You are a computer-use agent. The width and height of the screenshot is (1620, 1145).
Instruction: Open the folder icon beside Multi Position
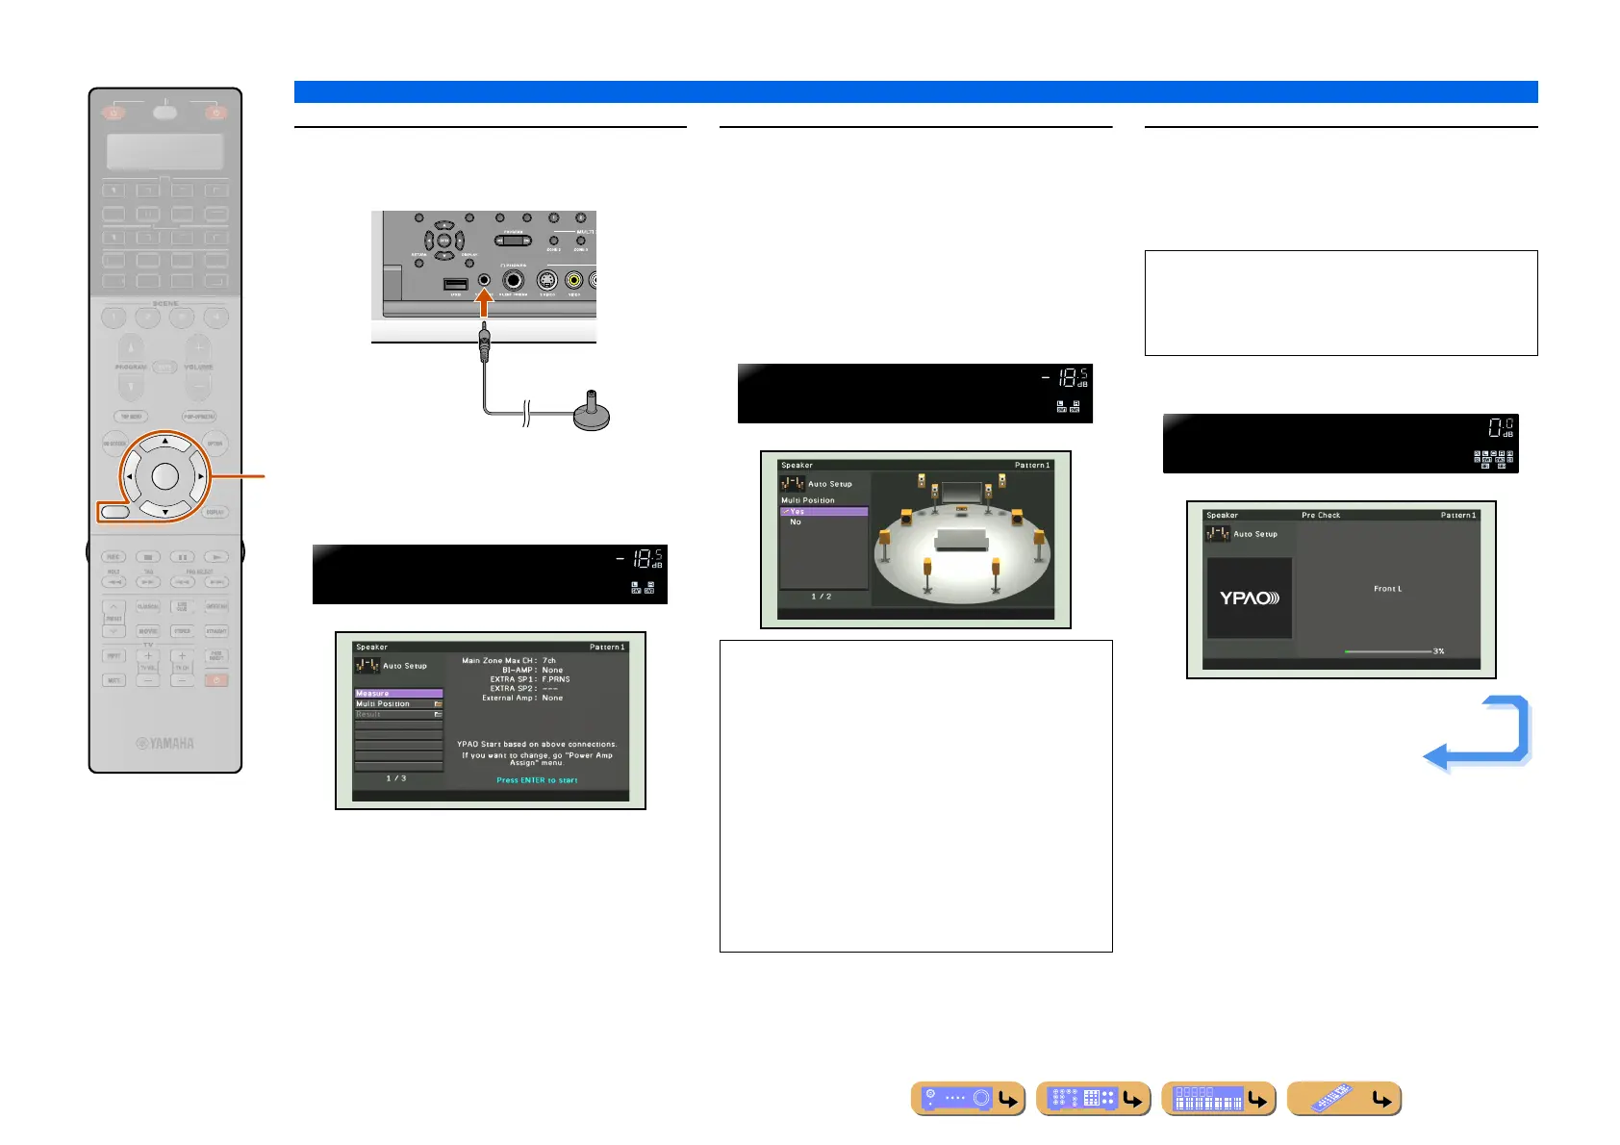point(438,703)
